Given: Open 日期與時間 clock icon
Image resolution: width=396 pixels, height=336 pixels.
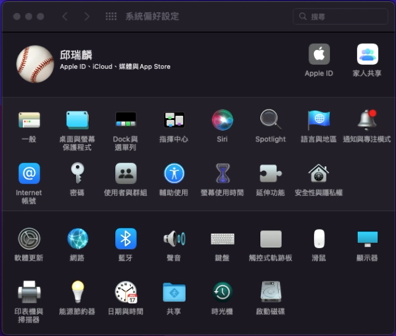Looking at the screenshot, I should tap(126, 292).
